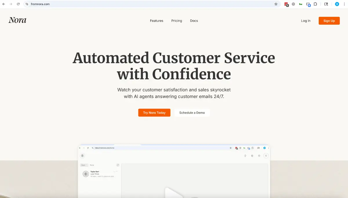Click the Nora logo in header
The height and width of the screenshot is (198, 348).
17,20
